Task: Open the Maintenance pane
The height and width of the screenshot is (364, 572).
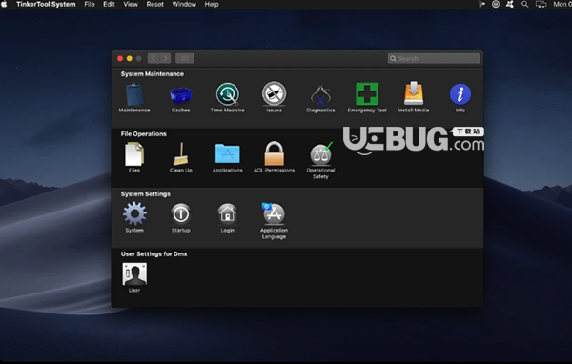Action: (x=134, y=97)
